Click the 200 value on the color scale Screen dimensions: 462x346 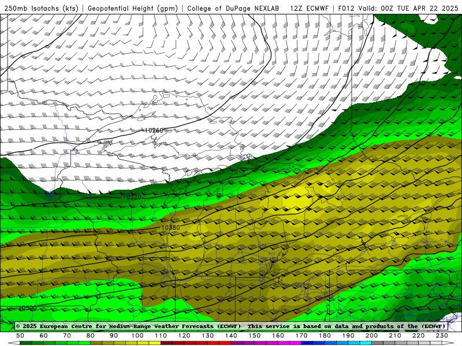tap(372, 336)
